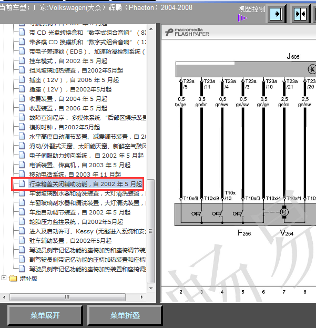Click the motor M symbol in diagram
This screenshot has height=328, width=316.
point(284,212)
